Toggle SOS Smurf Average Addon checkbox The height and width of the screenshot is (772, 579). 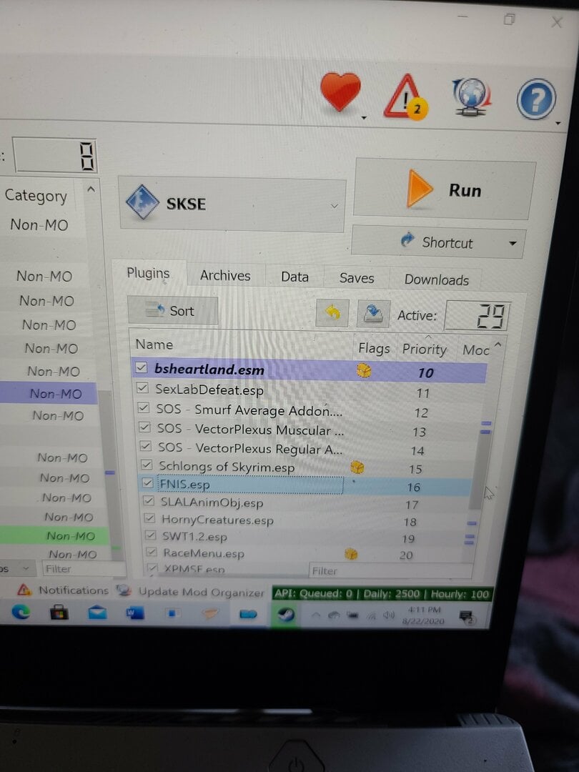(144, 407)
